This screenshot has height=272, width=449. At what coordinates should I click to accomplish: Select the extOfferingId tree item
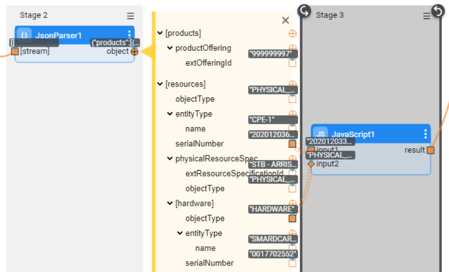(208, 63)
